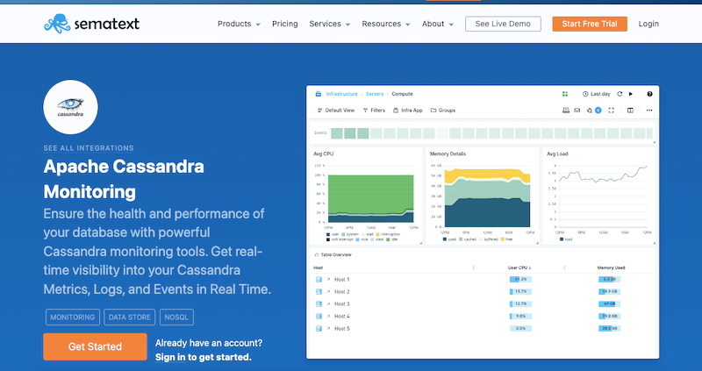Click the Infra App icon

[396, 111]
